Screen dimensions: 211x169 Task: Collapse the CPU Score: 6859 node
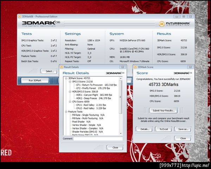pos(70,102)
